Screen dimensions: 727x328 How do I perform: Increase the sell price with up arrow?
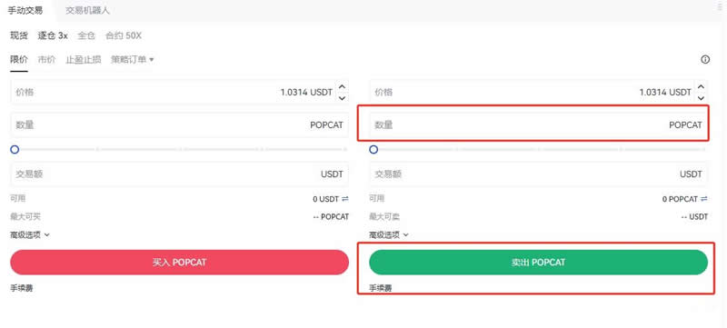click(x=701, y=87)
